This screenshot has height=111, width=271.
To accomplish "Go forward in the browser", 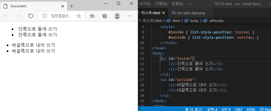I will (18, 16).
